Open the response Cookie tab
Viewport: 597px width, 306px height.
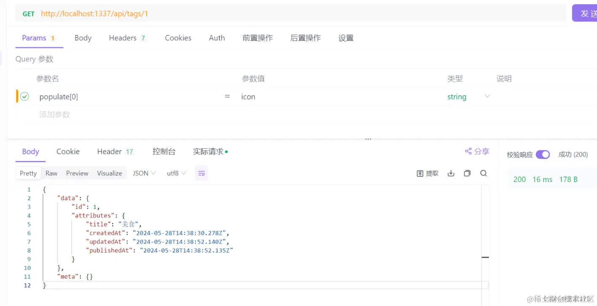coord(68,152)
